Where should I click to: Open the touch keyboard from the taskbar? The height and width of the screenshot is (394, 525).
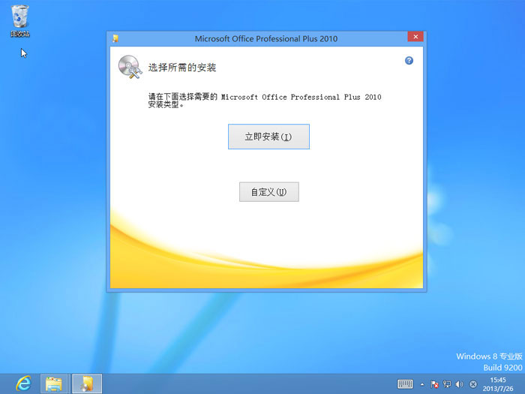[405, 384]
